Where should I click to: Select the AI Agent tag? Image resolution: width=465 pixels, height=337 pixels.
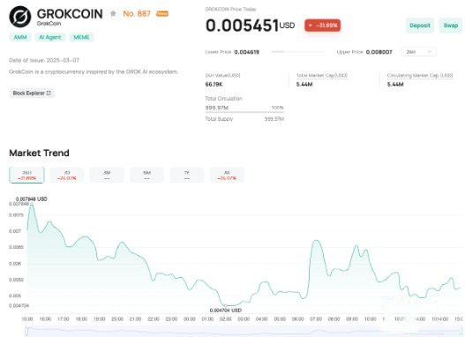50,37
